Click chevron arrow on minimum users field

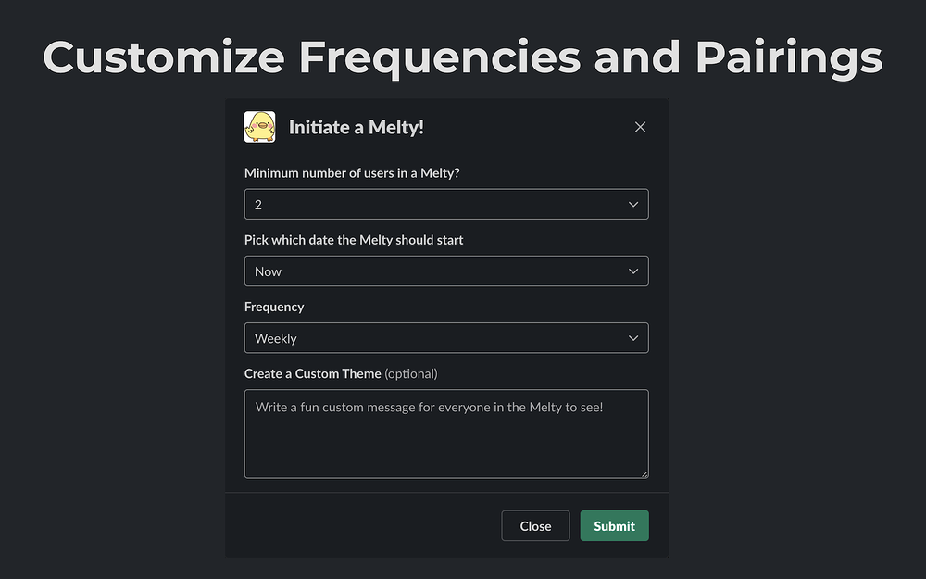(x=633, y=205)
